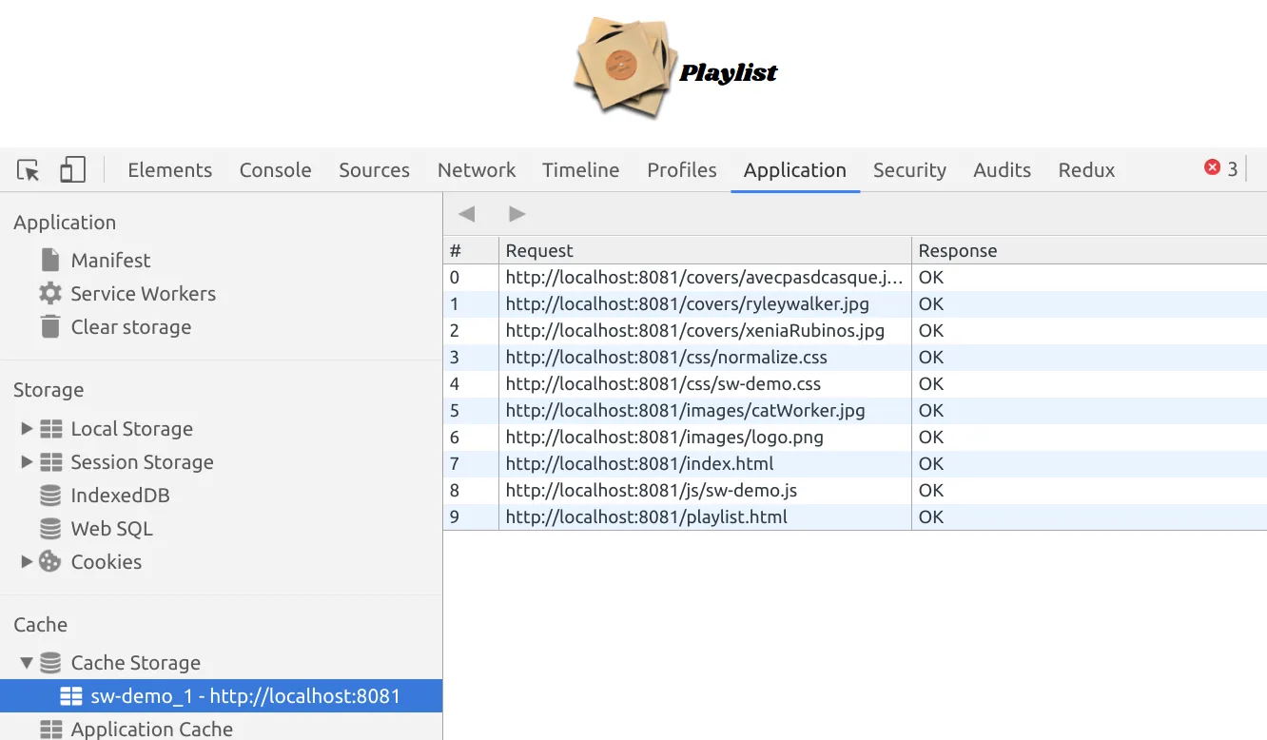
Task: Collapse the Cache Storage tree node
Action: coord(27,663)
